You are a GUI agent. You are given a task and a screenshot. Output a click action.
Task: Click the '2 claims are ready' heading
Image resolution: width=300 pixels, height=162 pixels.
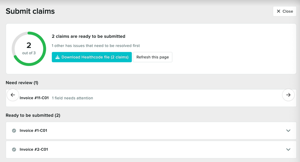(89, 36)
